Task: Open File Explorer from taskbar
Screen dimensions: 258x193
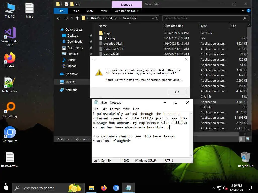Action: [91, 188]
